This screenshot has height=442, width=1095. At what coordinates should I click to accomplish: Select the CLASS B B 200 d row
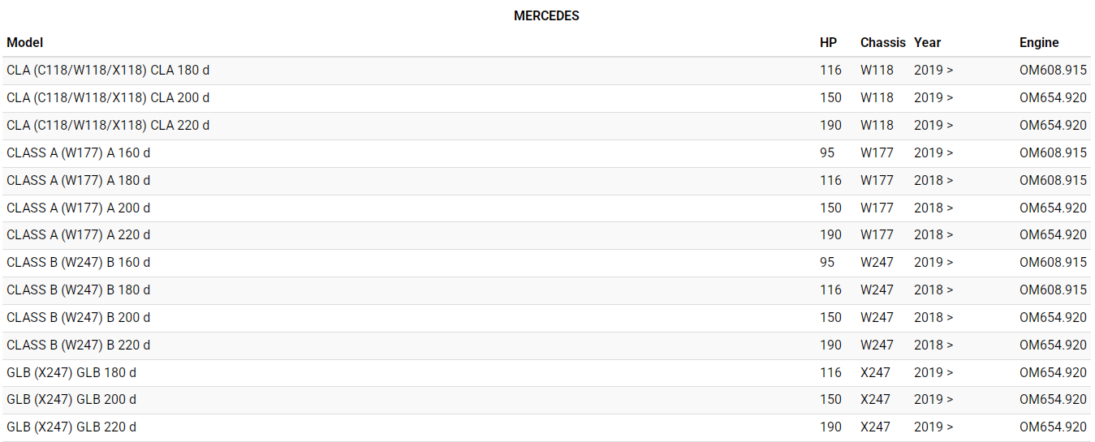click(x=79, y=318)
